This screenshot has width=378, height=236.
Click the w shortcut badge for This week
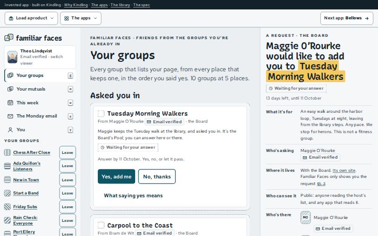click(70, 103)
